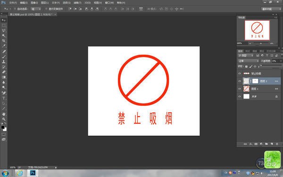The image size is (283, 177).
Task: Switch to the Channels panel tab
Action: click(255, 51)
